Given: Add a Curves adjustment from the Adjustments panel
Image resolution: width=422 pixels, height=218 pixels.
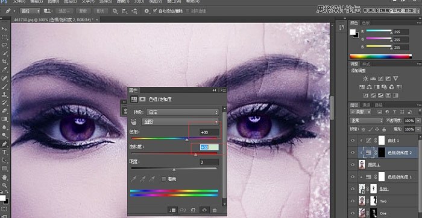Looking at the screenshot, I should point(380,79).
